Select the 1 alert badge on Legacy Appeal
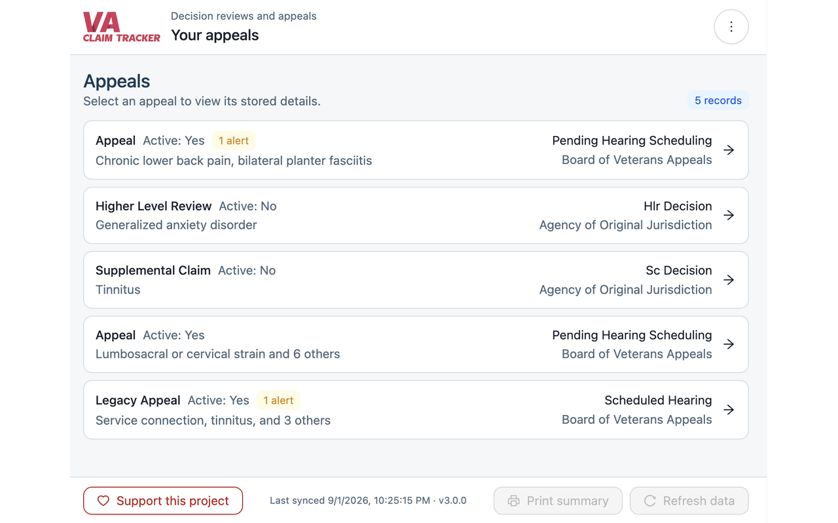 pyautogui.click(x=278, y=400)
